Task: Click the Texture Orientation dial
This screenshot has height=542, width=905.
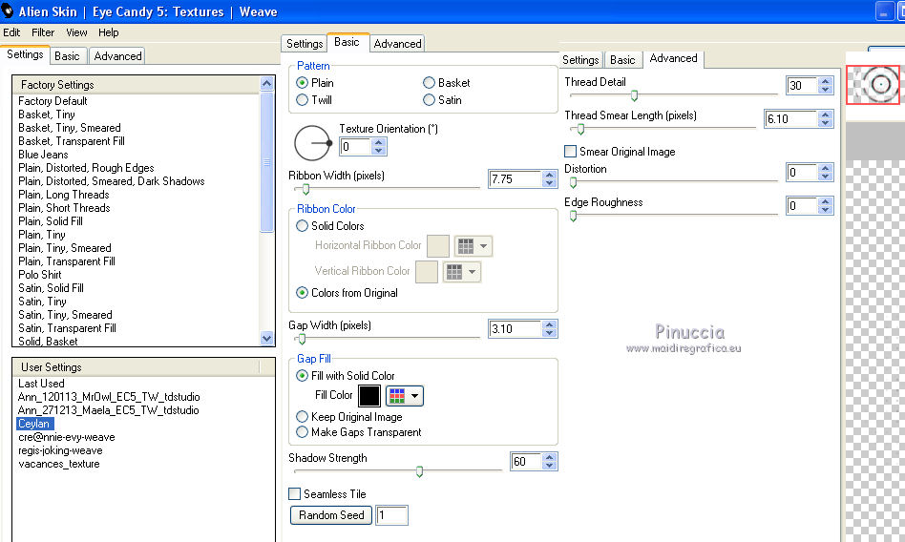Action: [x=312, y=143]
